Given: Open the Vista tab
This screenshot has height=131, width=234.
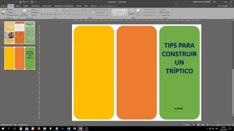Looking at the screenshot, I should (x=86, y=6).
